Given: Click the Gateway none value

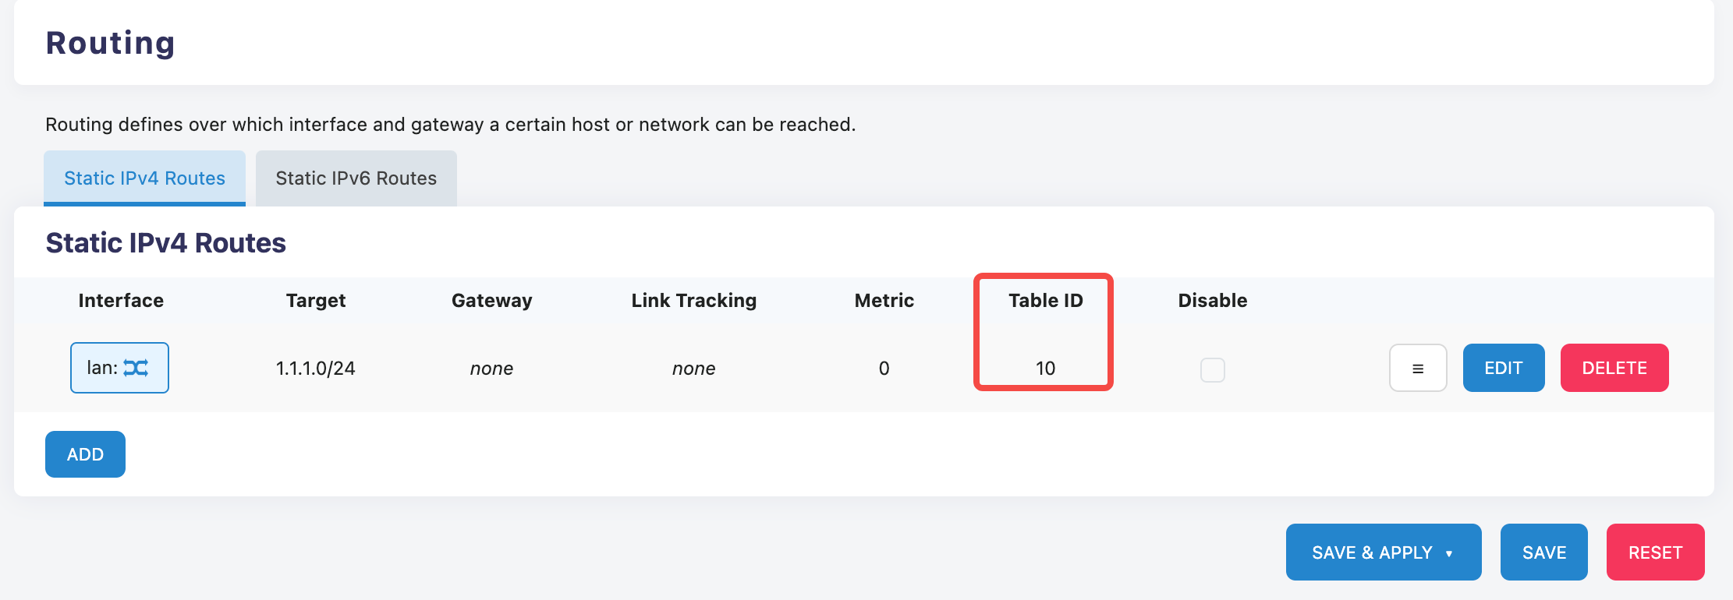Looking at the screenshot, I should [491, 369].
